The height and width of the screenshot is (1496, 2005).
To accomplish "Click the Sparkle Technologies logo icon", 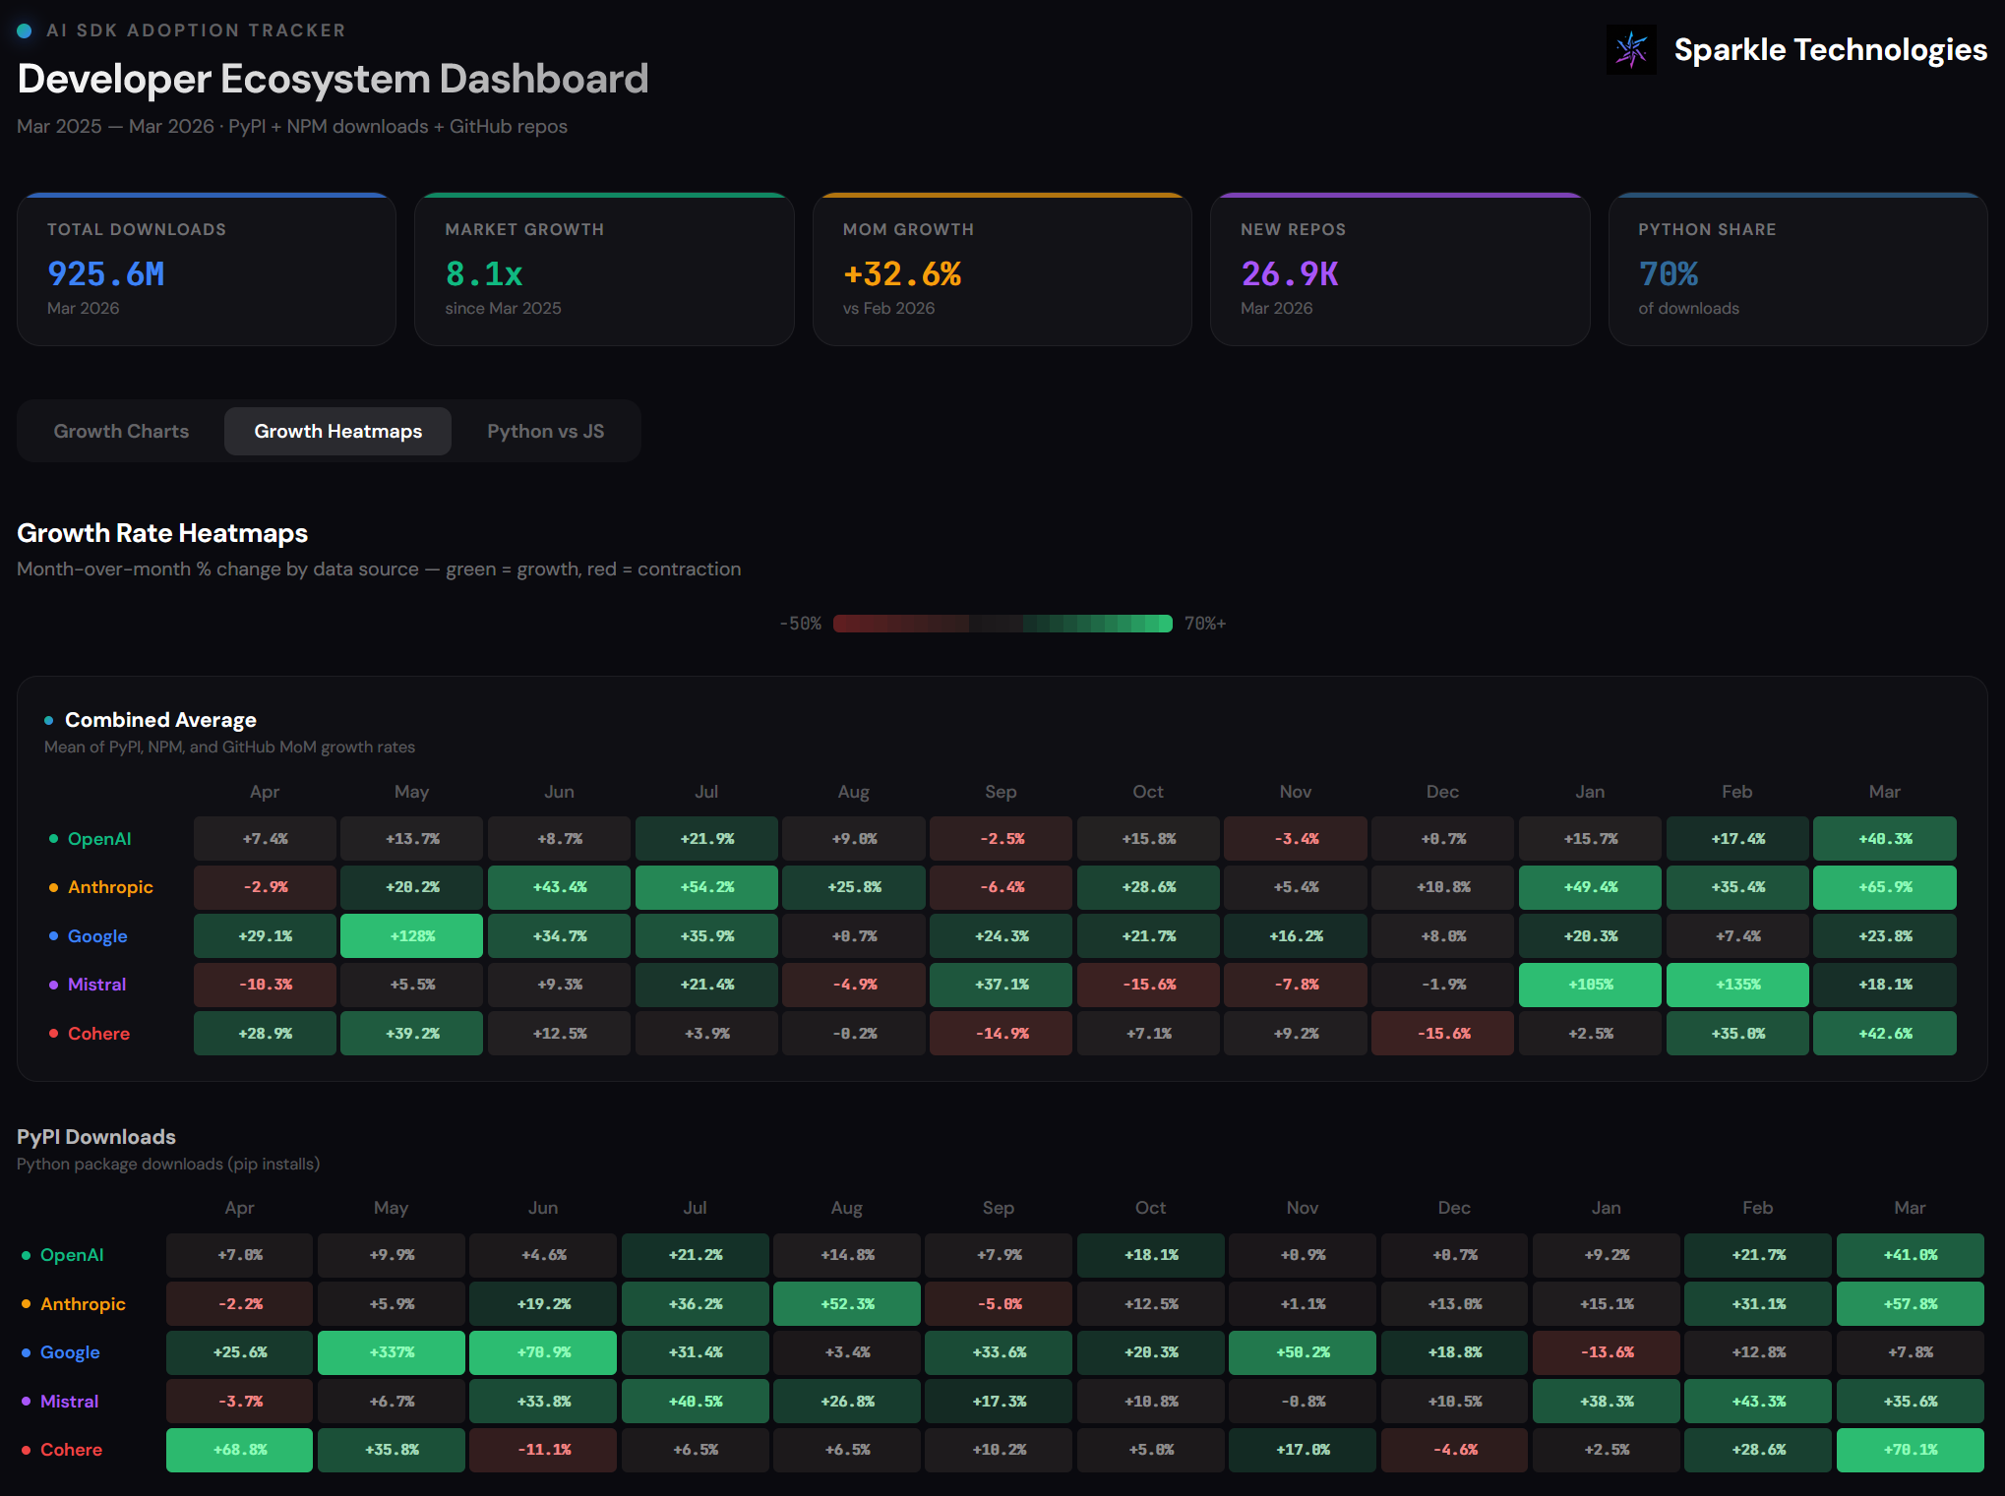I will coord(1631,49).
